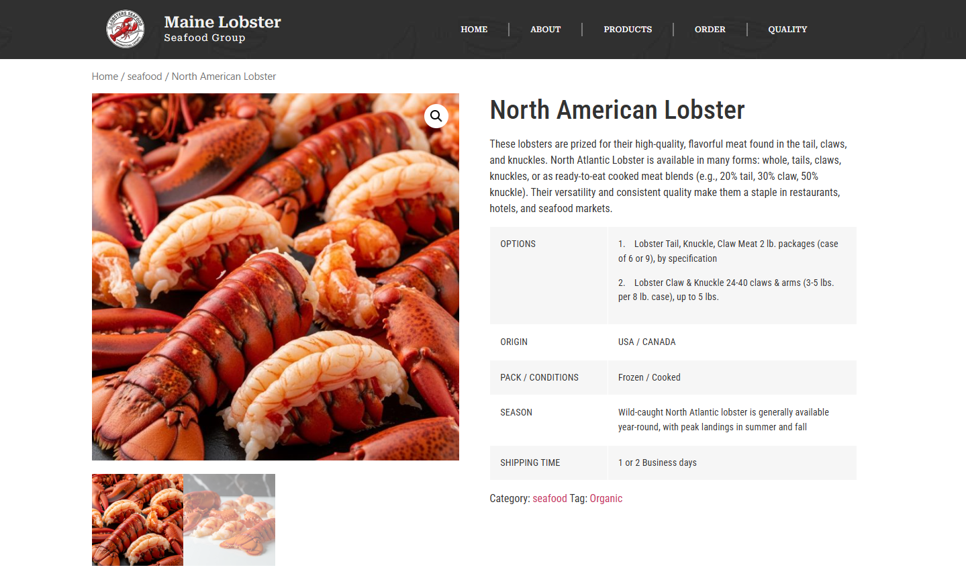Click the SHIPPING TIME row label
The width and height of the screenshot is (966, 584).
point(530,463)
